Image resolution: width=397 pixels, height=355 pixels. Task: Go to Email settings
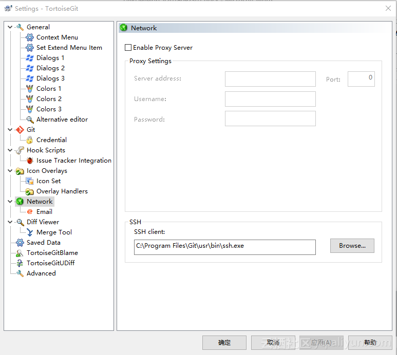44,212
